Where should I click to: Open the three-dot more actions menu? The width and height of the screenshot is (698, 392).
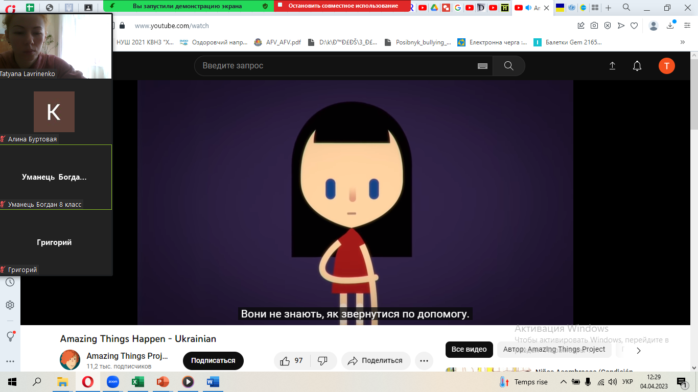coord(424,361)
